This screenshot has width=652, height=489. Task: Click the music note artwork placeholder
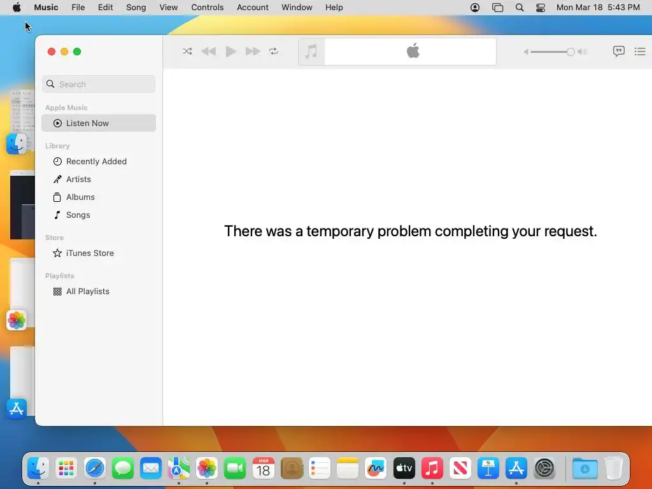click(x=311, y=52)
